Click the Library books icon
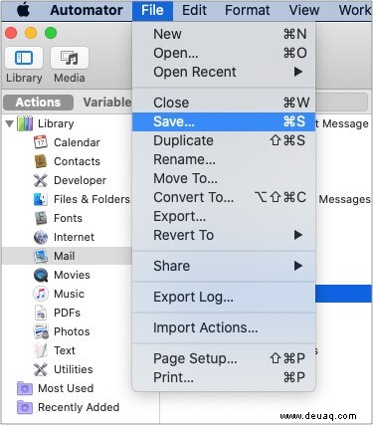373x425 pixels. tap(25, 123)
